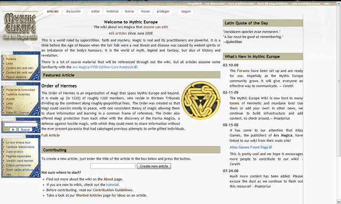Choose the proteger tab
Viewport: 341px width, 204px height.
(x=163, y=11)
